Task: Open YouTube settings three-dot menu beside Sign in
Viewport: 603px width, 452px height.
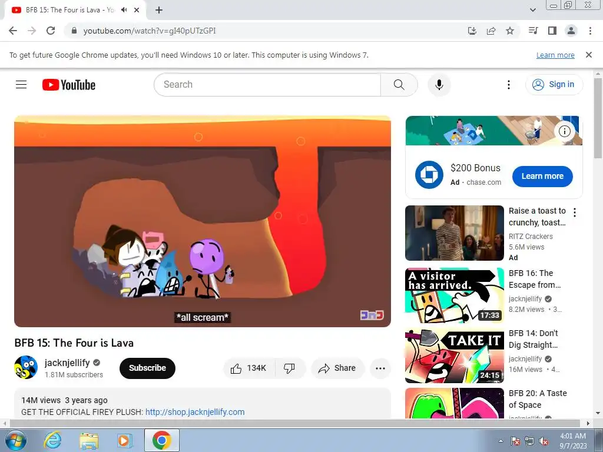Action: [508, 85]
